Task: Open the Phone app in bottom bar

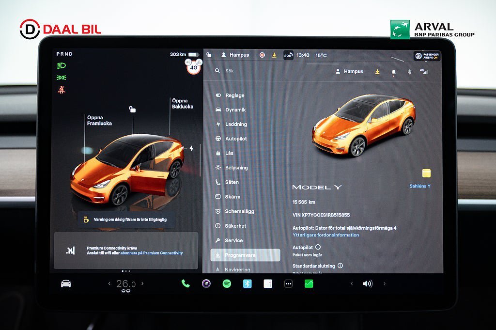Action: point(186,283)
